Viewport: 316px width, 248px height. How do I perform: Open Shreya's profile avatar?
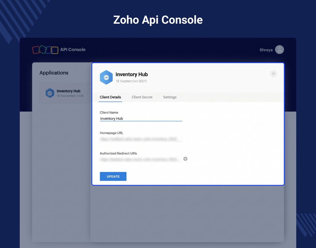[279, 50]
